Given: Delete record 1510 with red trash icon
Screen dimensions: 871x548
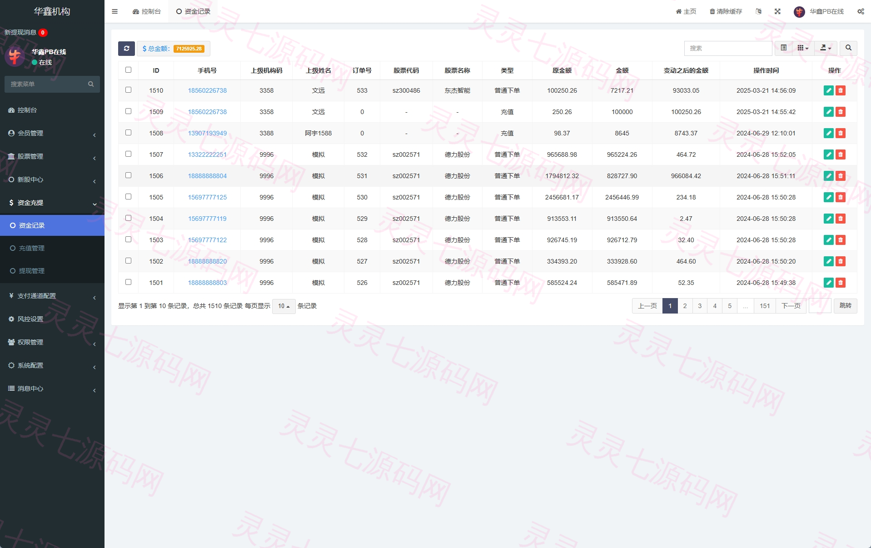Looking at the screenshot, I should (x=841, y=90).
